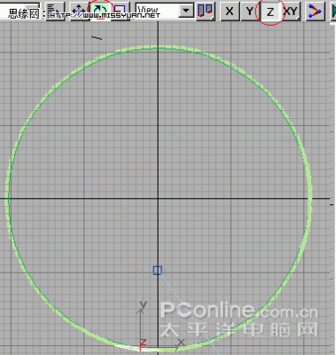The image size is (336, 355).
Task: Click the red Z label on the axis gizmo
Action: coord(144,343)
